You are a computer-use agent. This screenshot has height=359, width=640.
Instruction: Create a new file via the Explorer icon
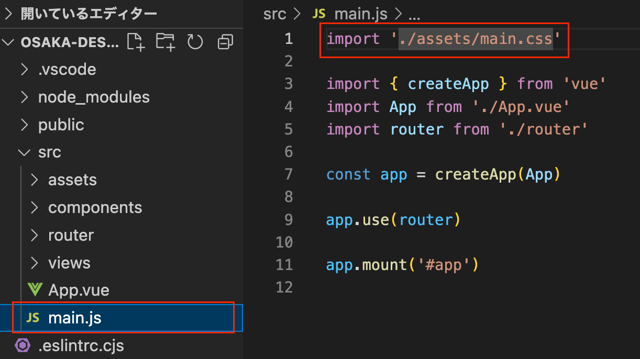click(136, 42)
